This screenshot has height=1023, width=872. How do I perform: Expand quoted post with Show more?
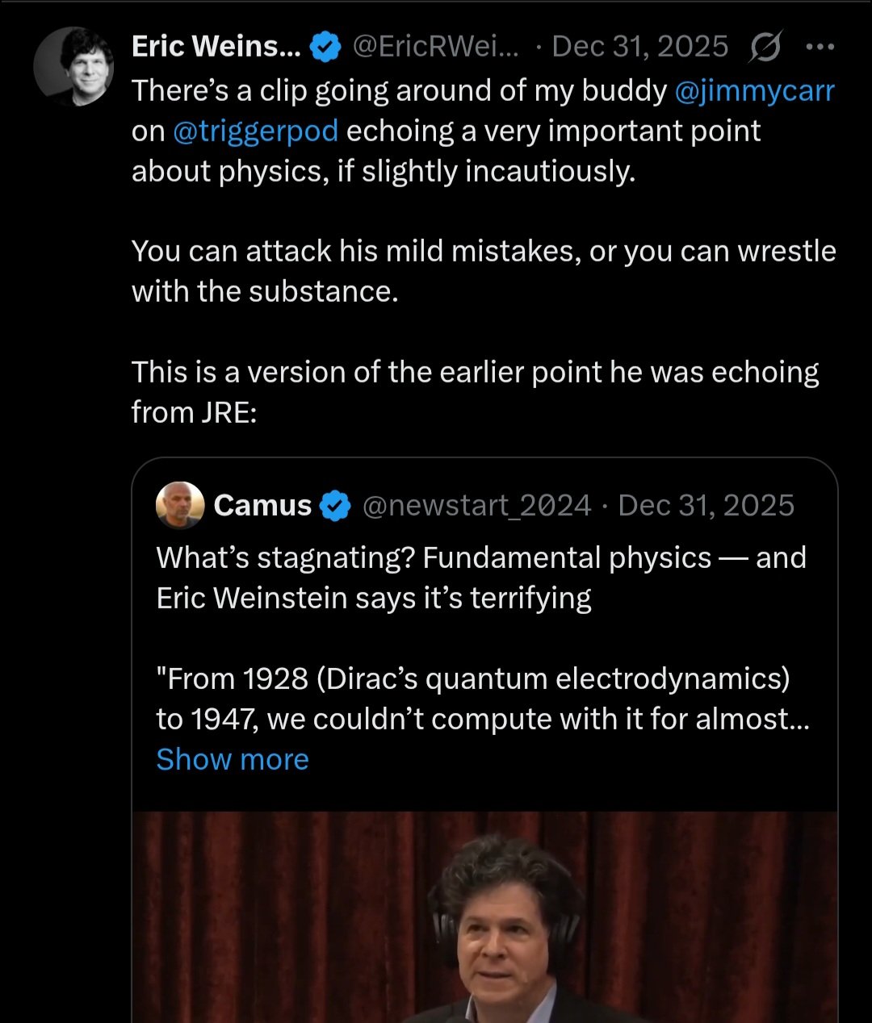(233, 759)
